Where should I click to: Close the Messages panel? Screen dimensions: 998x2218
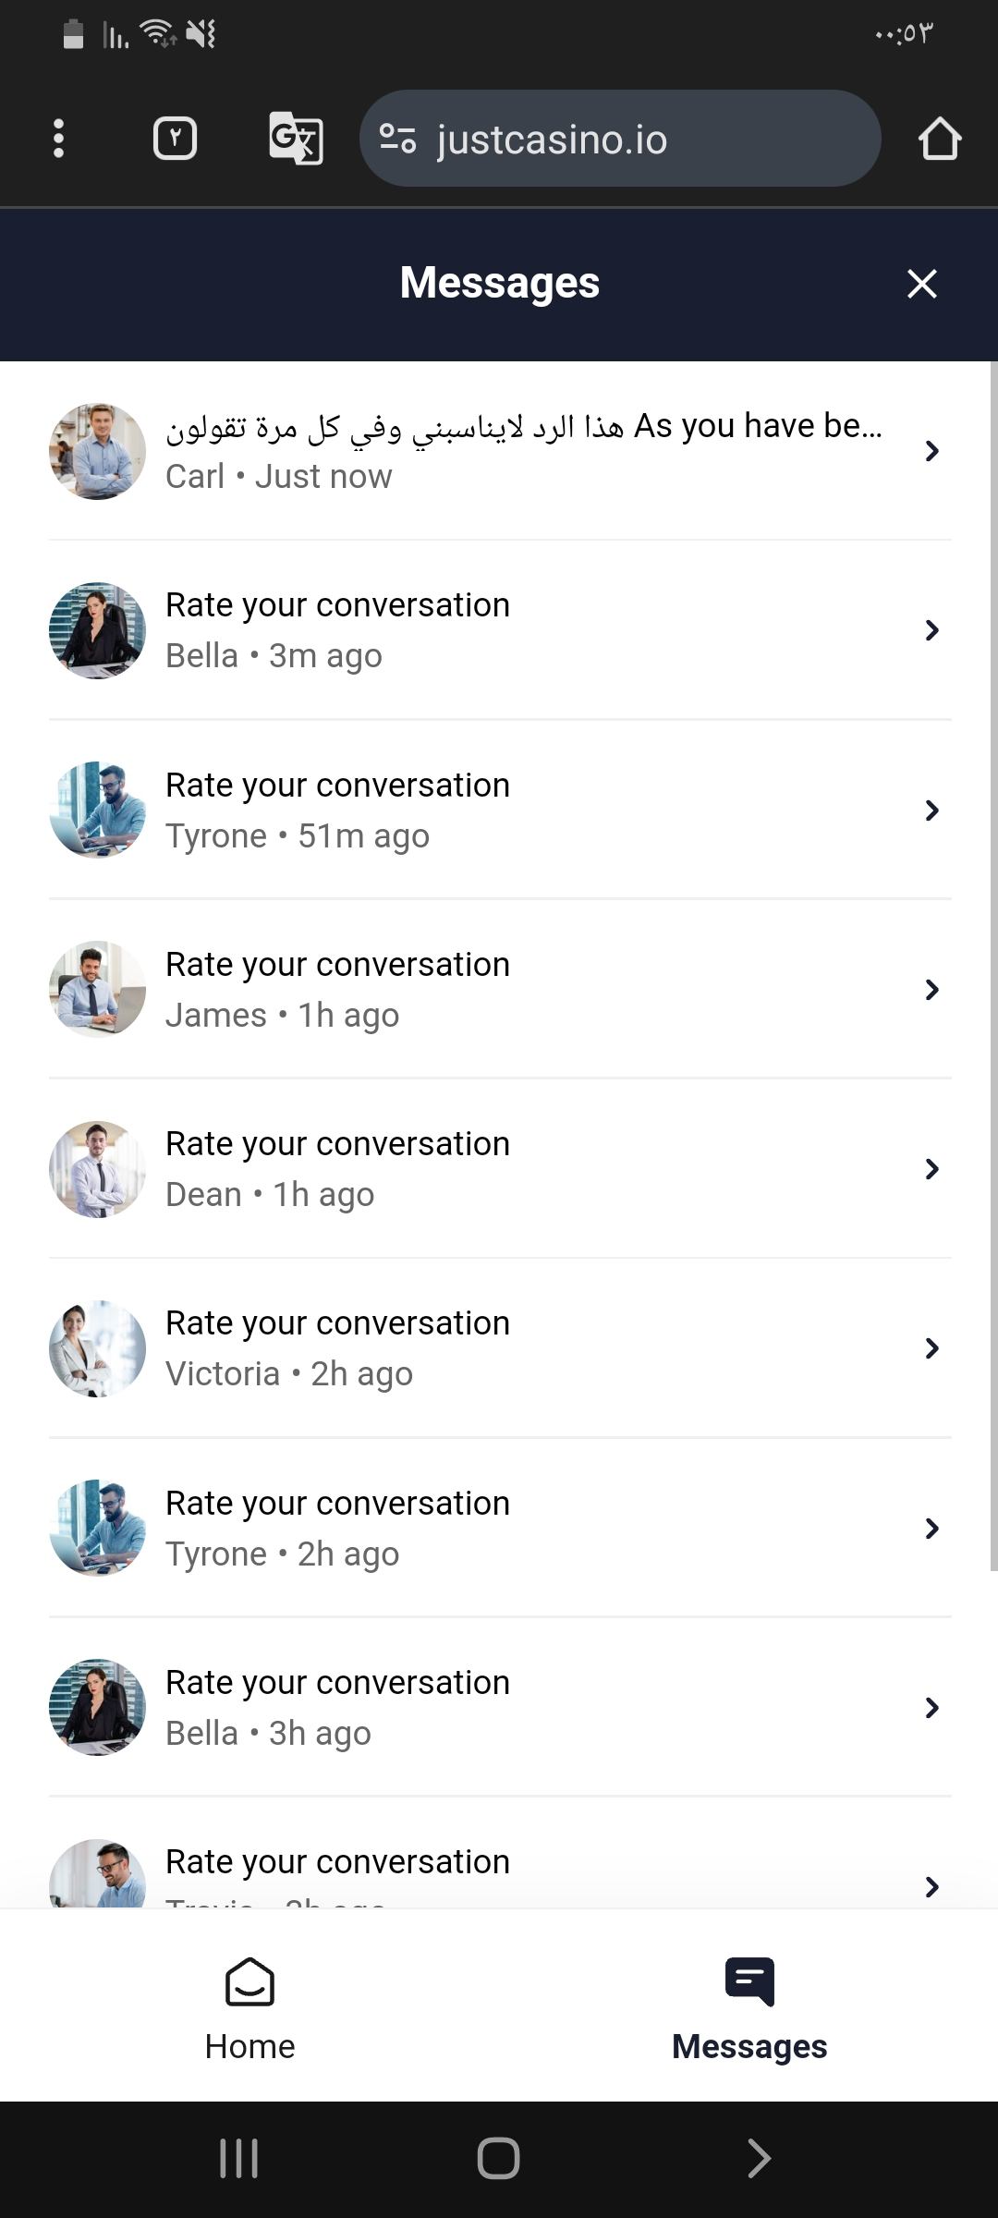pyautogui.click(x=922, y=284)
